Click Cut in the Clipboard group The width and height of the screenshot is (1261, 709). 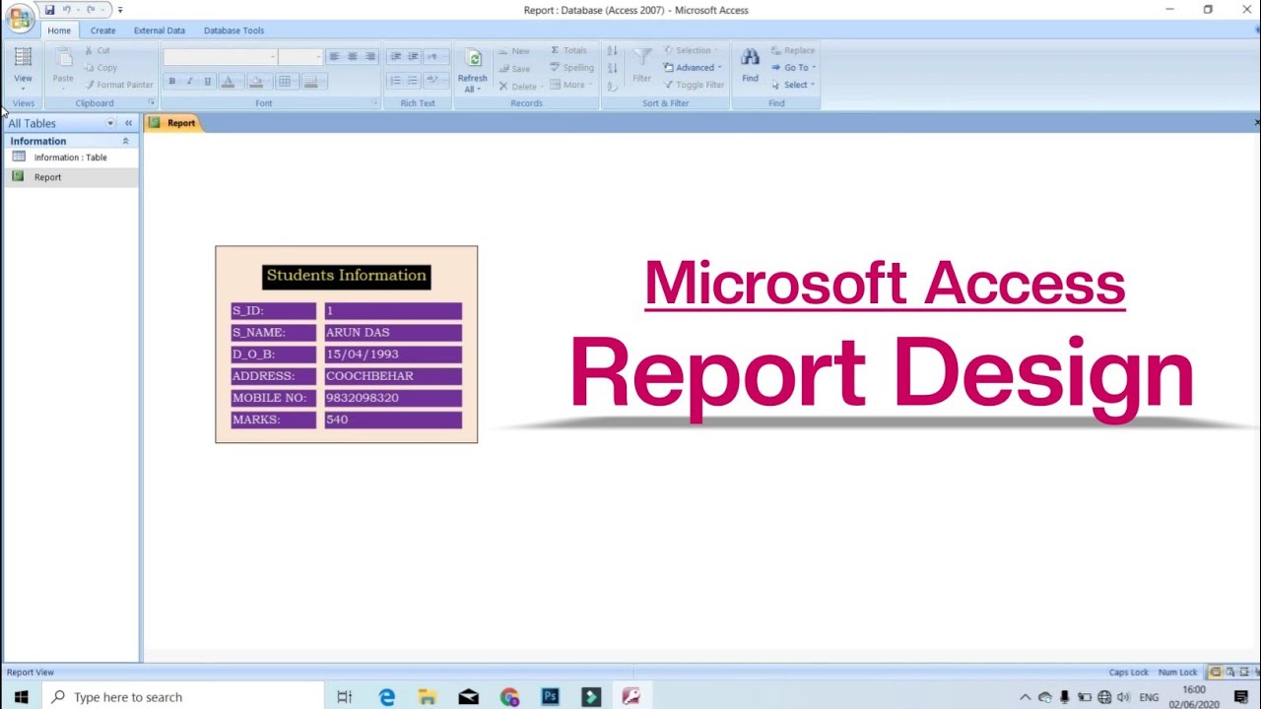tap(97, 50)
